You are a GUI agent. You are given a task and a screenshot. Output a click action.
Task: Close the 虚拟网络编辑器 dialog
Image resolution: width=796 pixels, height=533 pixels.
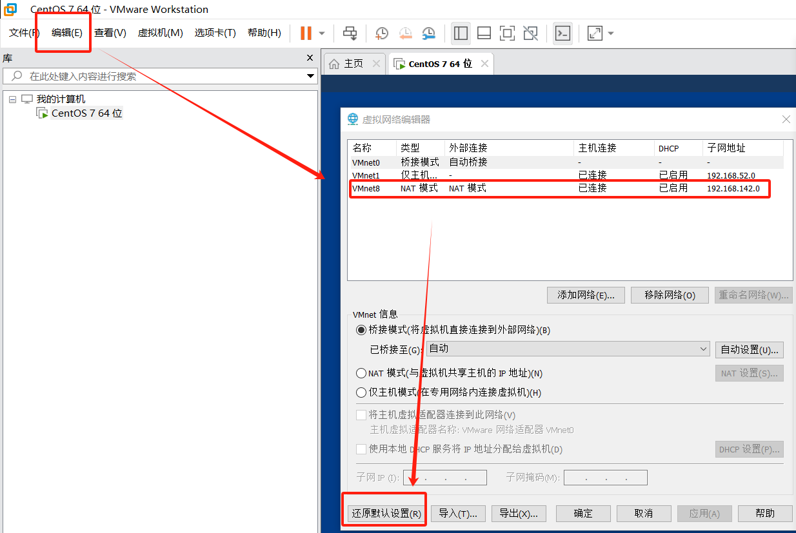click(x=786, y=119)
